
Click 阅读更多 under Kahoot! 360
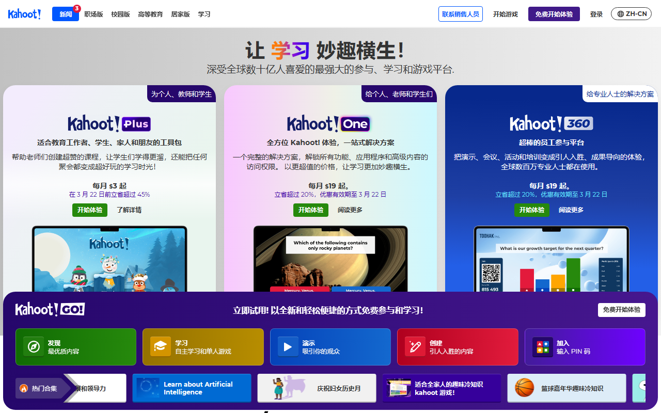(571, 210)
